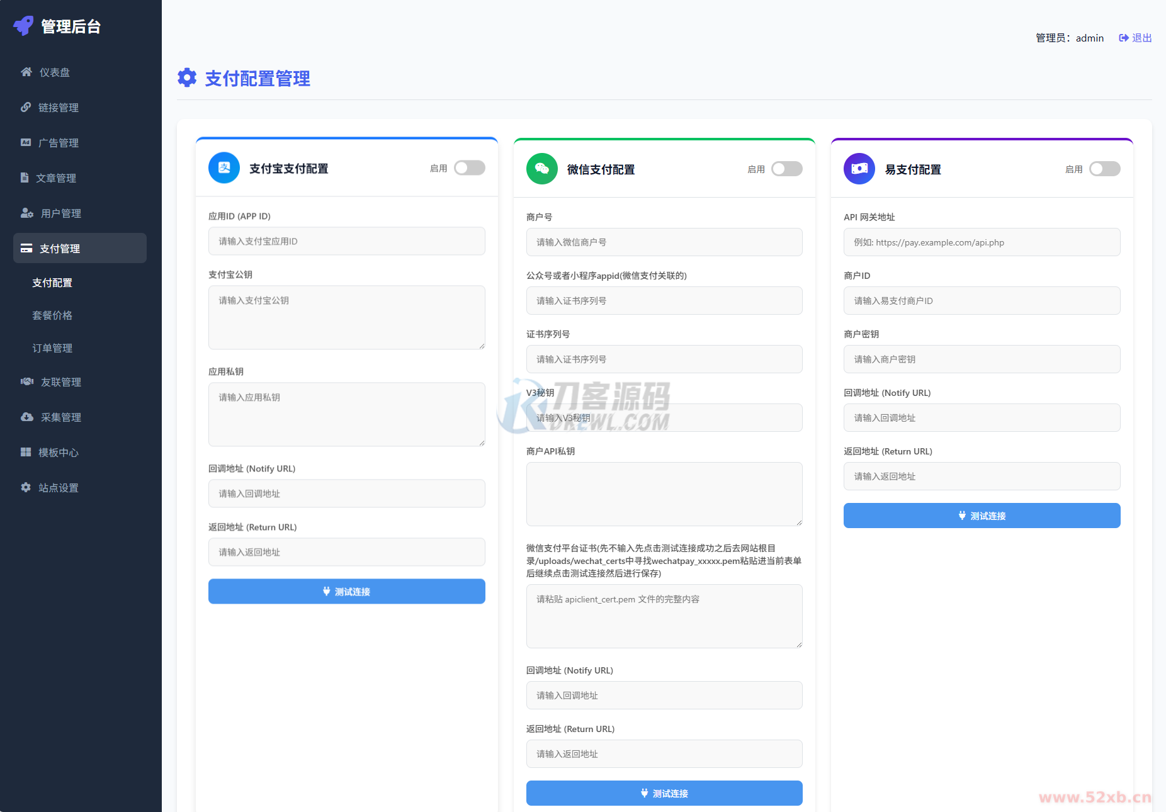The height and width of the screenshot is (812, 1166).
Task: Enable the 支付宝支付配置 toggle
Action: 470,168
